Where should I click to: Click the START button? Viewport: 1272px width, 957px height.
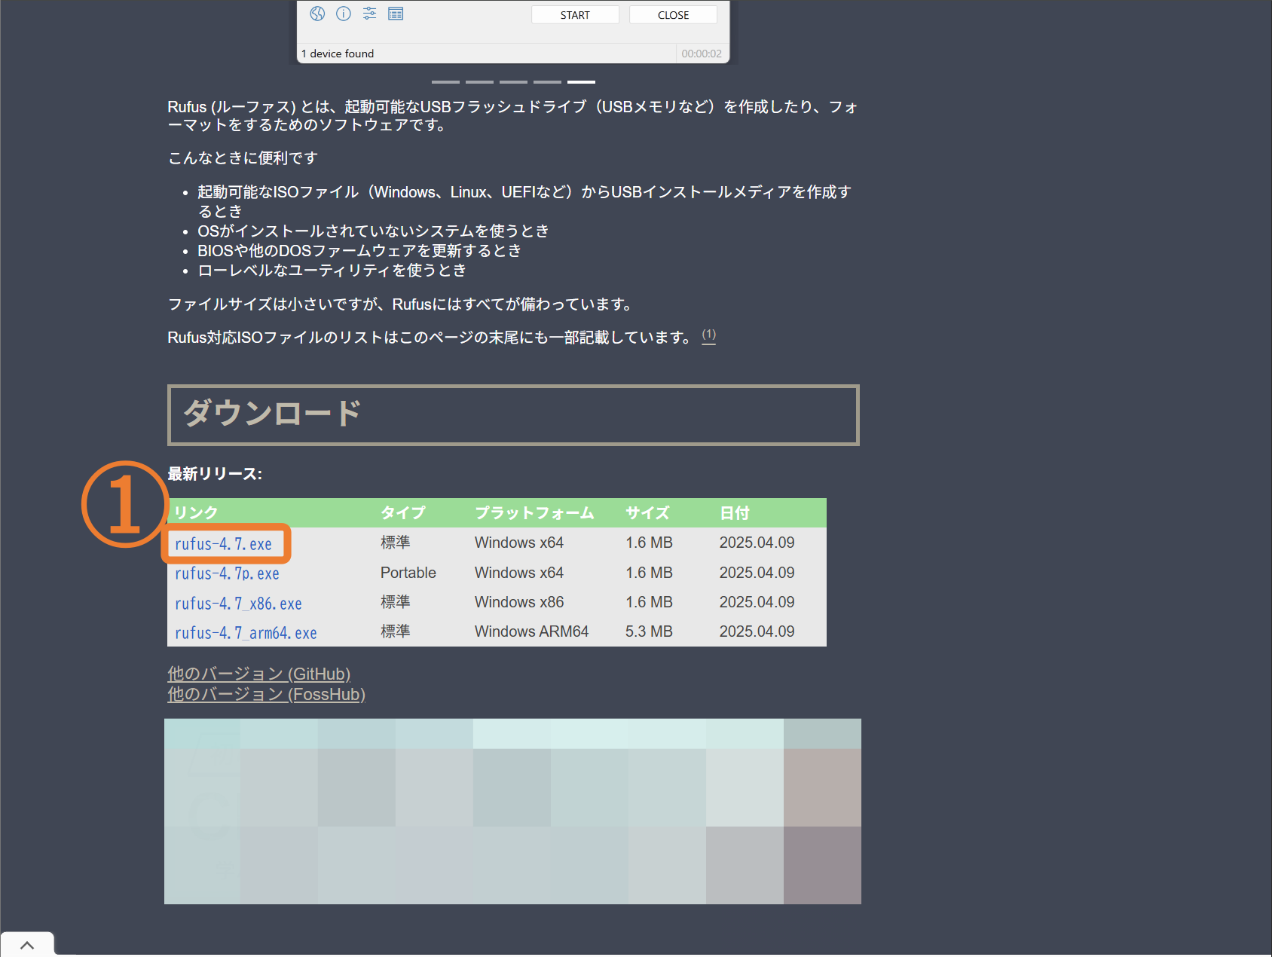(575, 15)
